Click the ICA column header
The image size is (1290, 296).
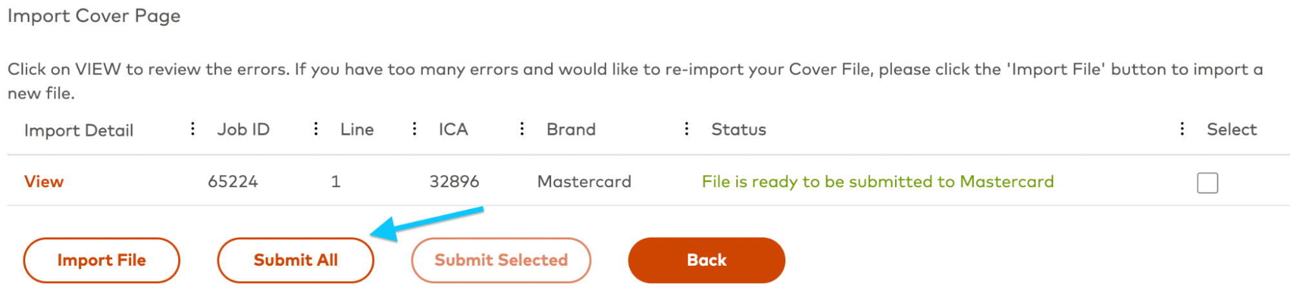click(453, 129)
